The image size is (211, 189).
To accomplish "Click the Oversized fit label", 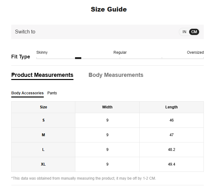I will pos(195,52).
